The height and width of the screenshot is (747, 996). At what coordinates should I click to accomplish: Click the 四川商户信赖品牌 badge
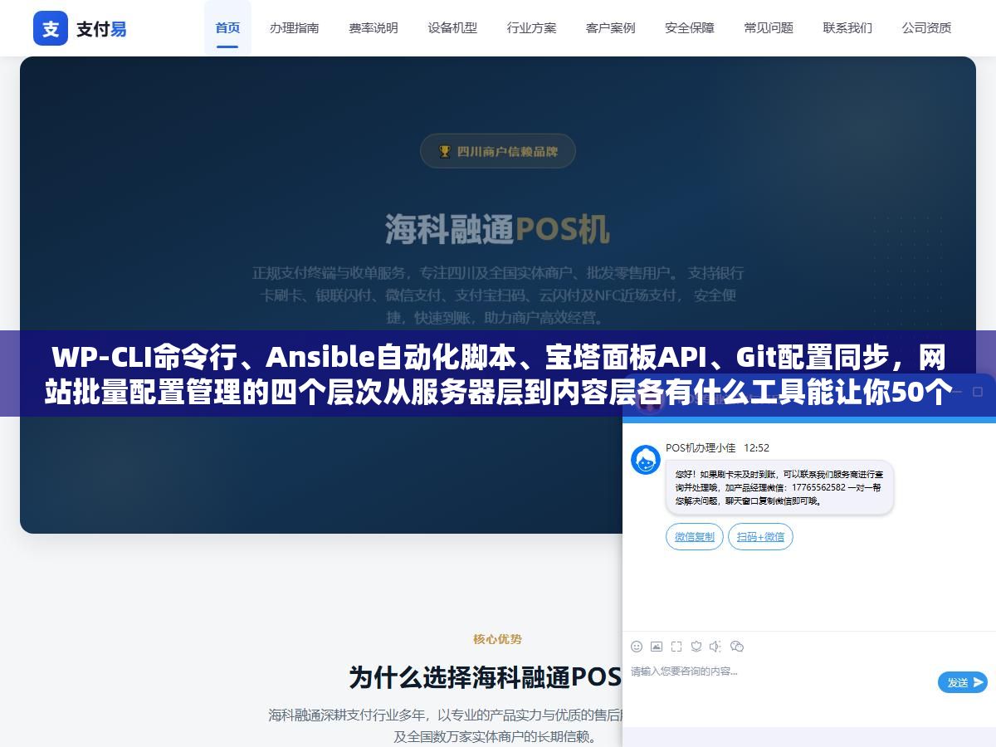point(498,151)
